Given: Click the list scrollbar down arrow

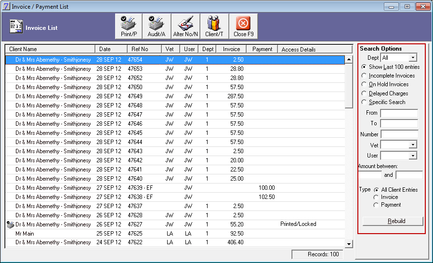Looking at the screenshot, I should (x=349, y=244).
